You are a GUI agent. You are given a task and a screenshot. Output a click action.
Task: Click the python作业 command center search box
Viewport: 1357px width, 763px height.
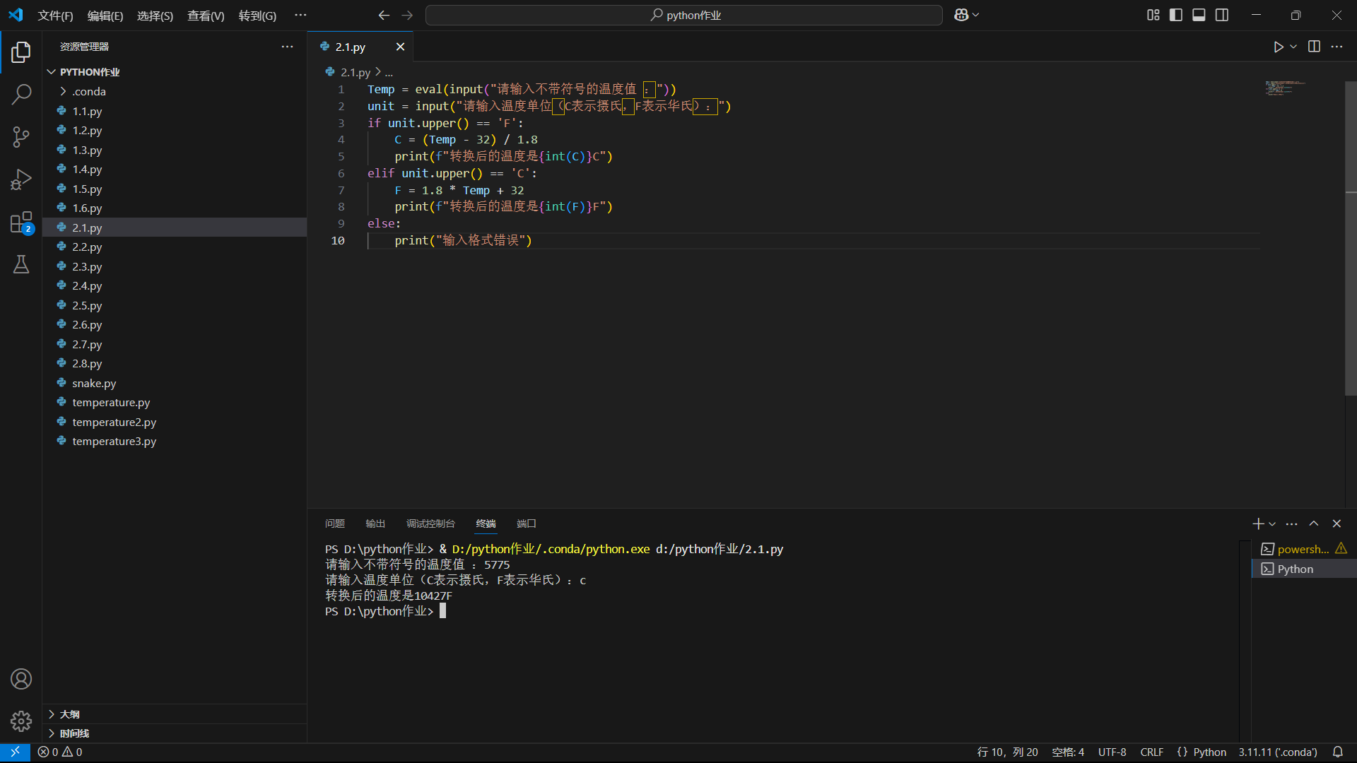(684, 15)
